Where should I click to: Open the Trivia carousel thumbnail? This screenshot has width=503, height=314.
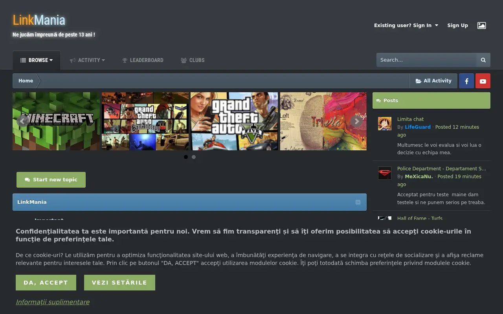click(323, 121)
